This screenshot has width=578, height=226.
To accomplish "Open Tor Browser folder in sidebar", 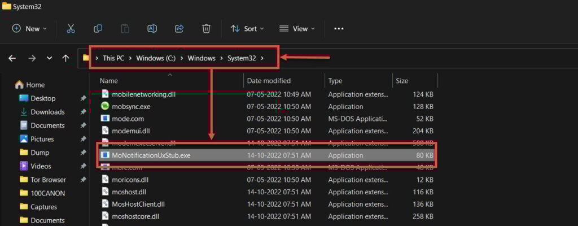I will click(49, 180).
